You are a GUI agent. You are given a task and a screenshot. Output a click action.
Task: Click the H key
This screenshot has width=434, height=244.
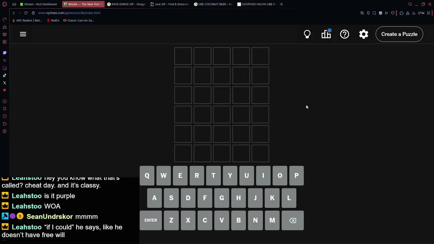(x=238, y=198)
